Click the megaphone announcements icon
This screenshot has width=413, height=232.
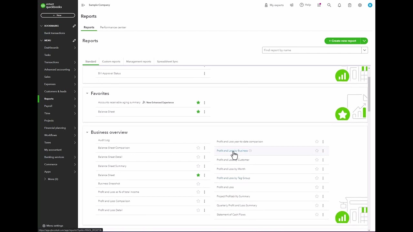pos(292,5)
